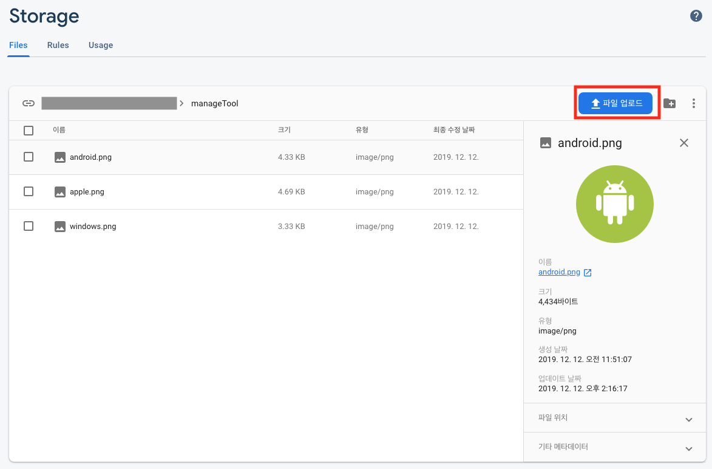Screen dimensions: 712x469
Task: Click the manageTool breadcrumb folder
Action: (214, 104)
